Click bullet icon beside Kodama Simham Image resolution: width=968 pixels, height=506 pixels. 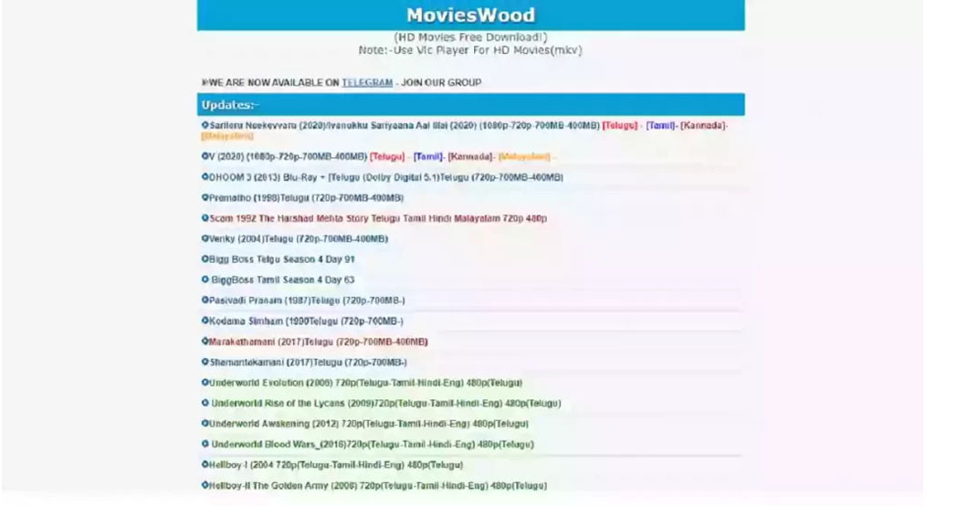tap(205, 321)
